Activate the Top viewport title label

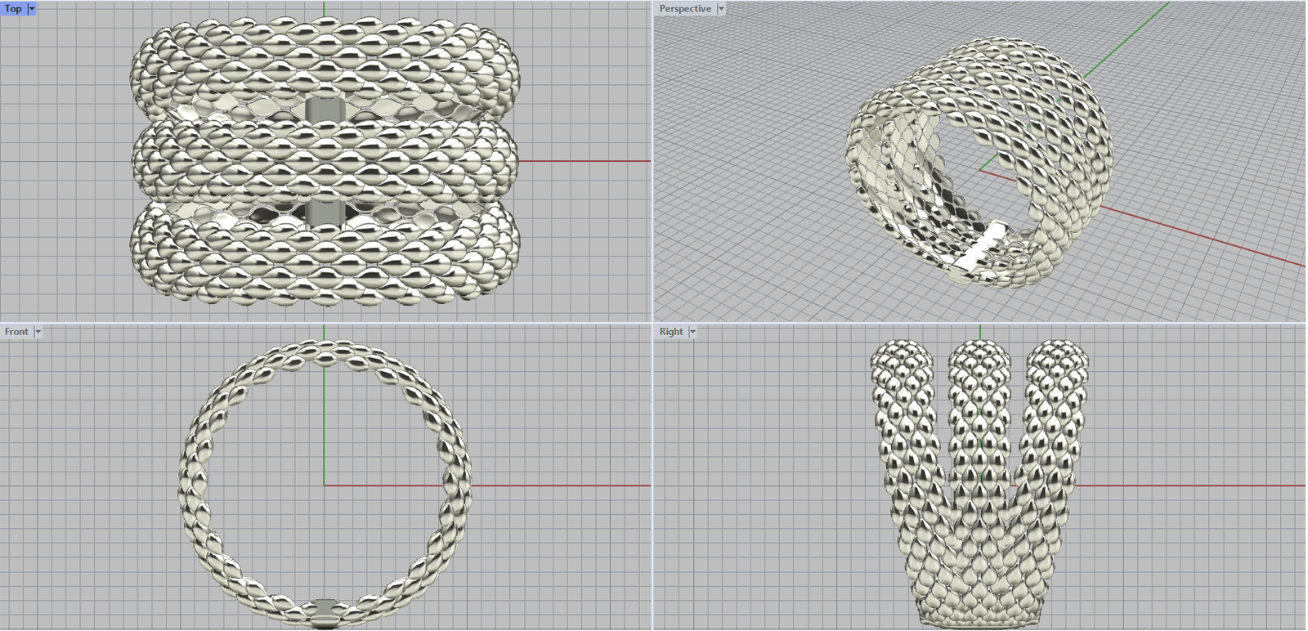(x=13, y=8)
